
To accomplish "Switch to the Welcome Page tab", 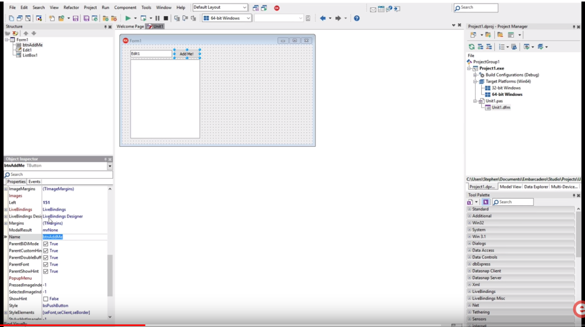I will 130,26.
